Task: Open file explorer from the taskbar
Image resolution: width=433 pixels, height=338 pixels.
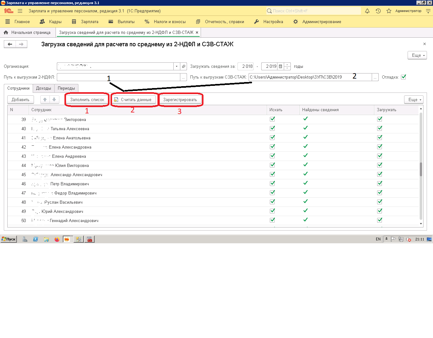Action: coord(46,239)
